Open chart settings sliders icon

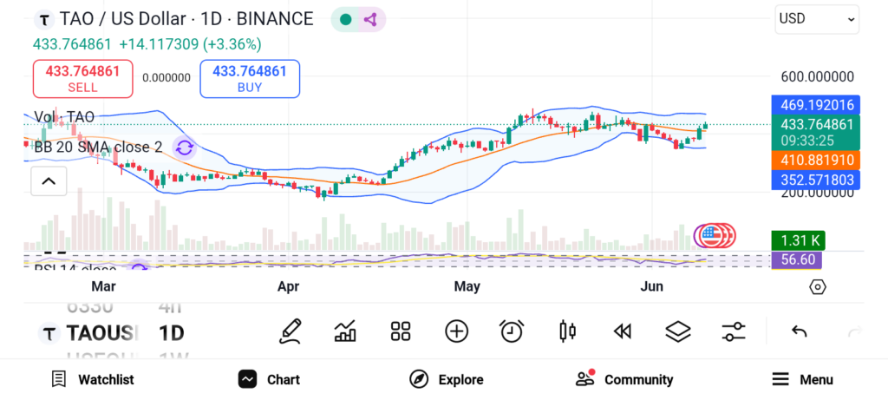coord(734,331)
